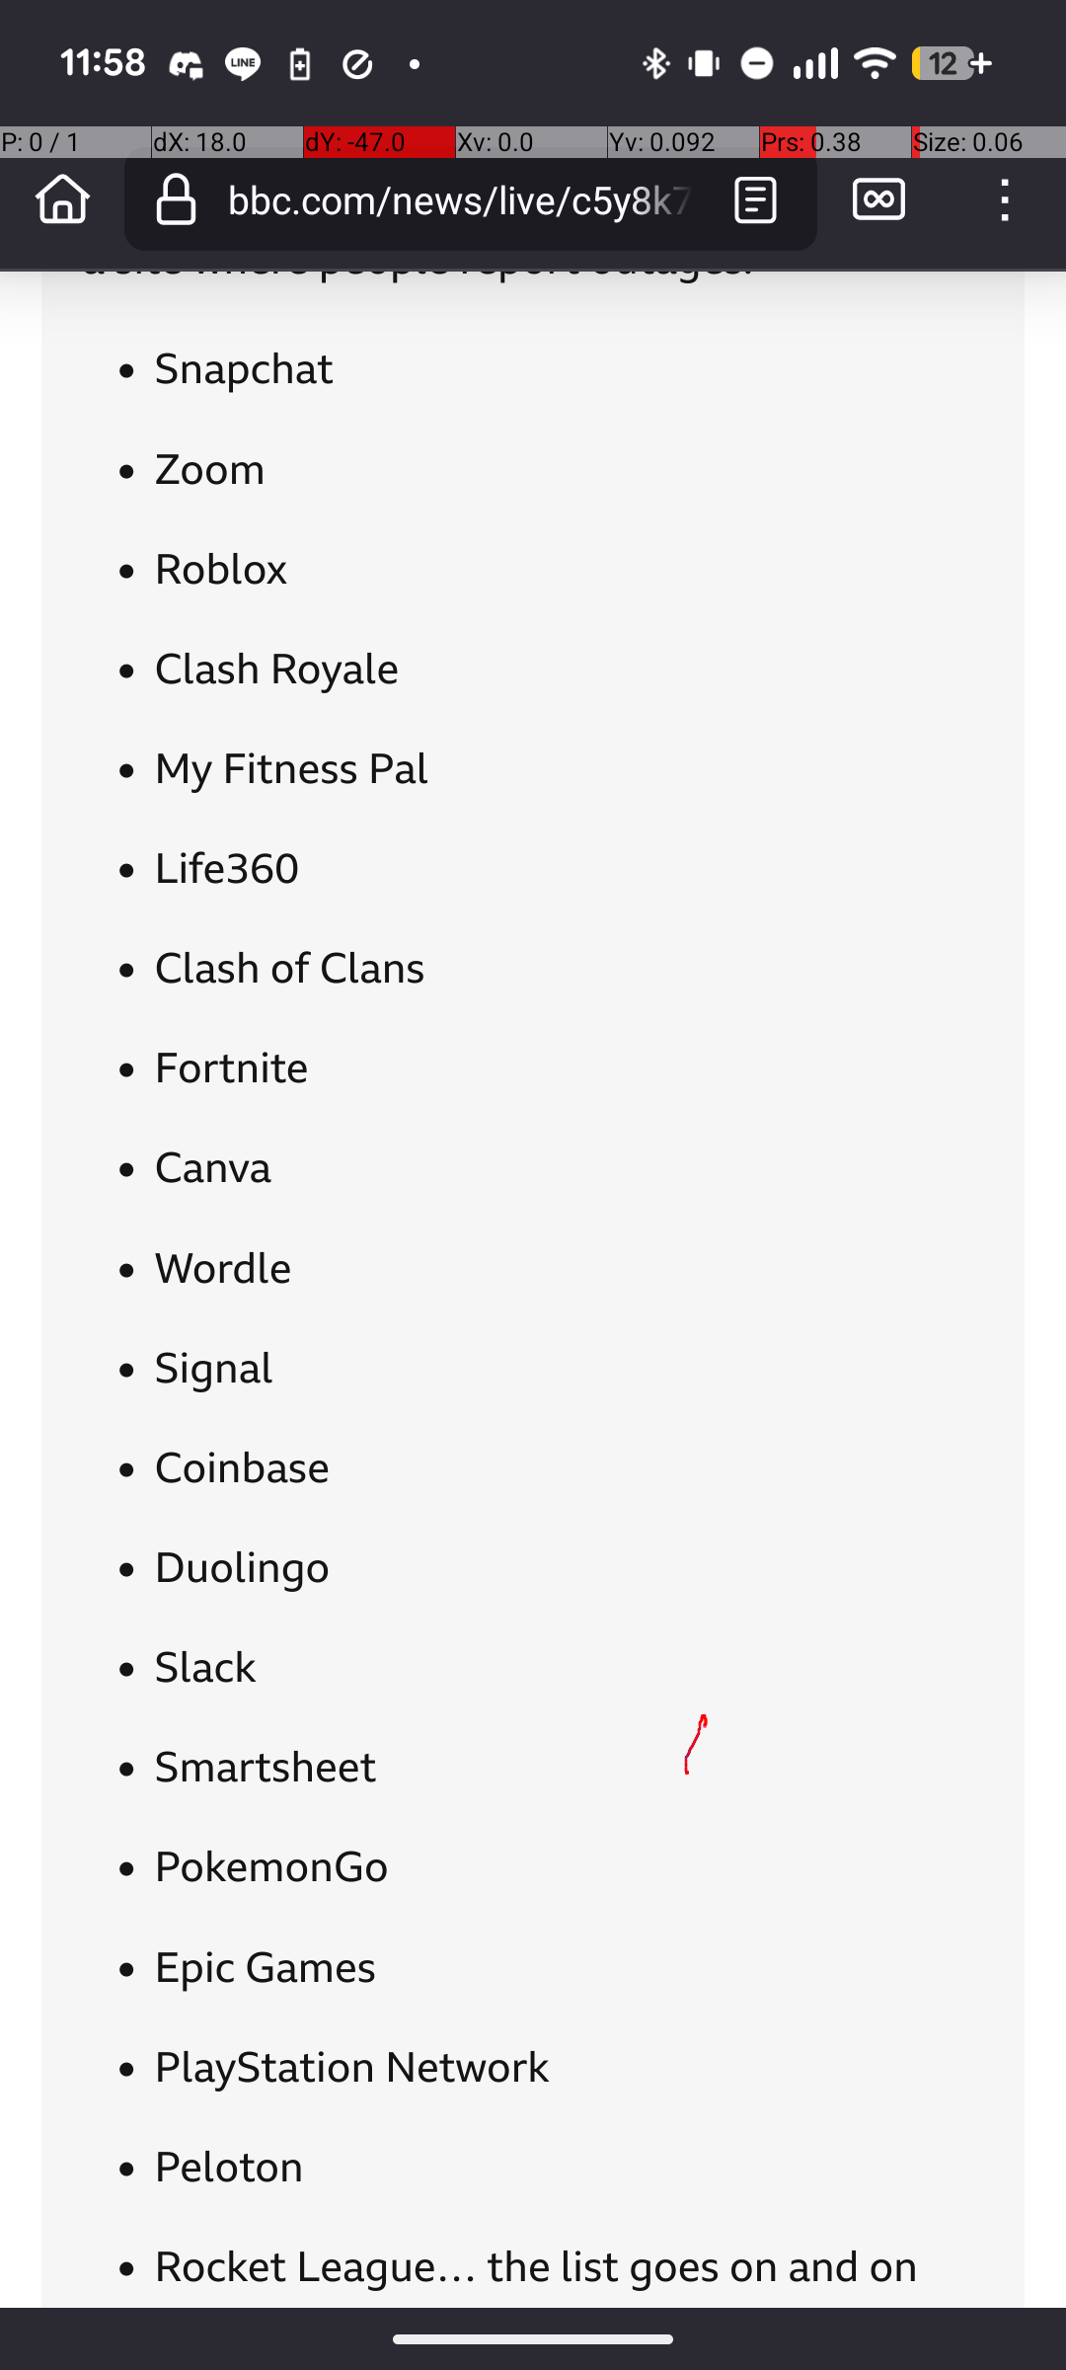The width and height of the screenshot is (1066, 2370).
Task: Open site security padlock info
Action: tap(177, 200)
